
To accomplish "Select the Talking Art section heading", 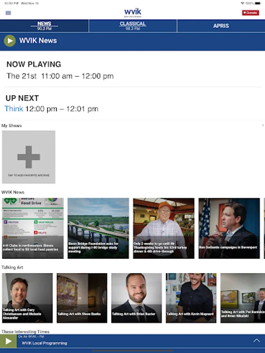I will click(12, 267).
